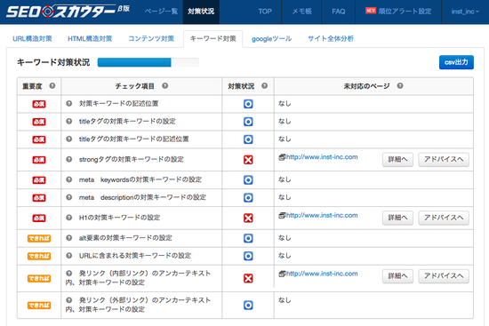Click help icon for 対策キーワードの記述位置
The height and width of the screenshot is (326, 489).
pos(69,103)
